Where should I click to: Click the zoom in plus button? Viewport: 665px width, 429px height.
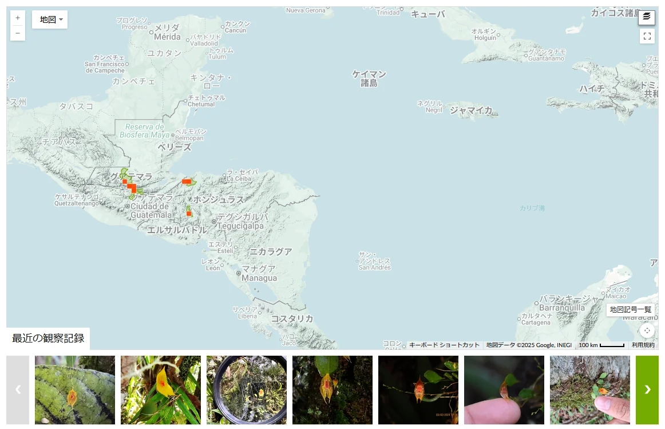(18, 18)
